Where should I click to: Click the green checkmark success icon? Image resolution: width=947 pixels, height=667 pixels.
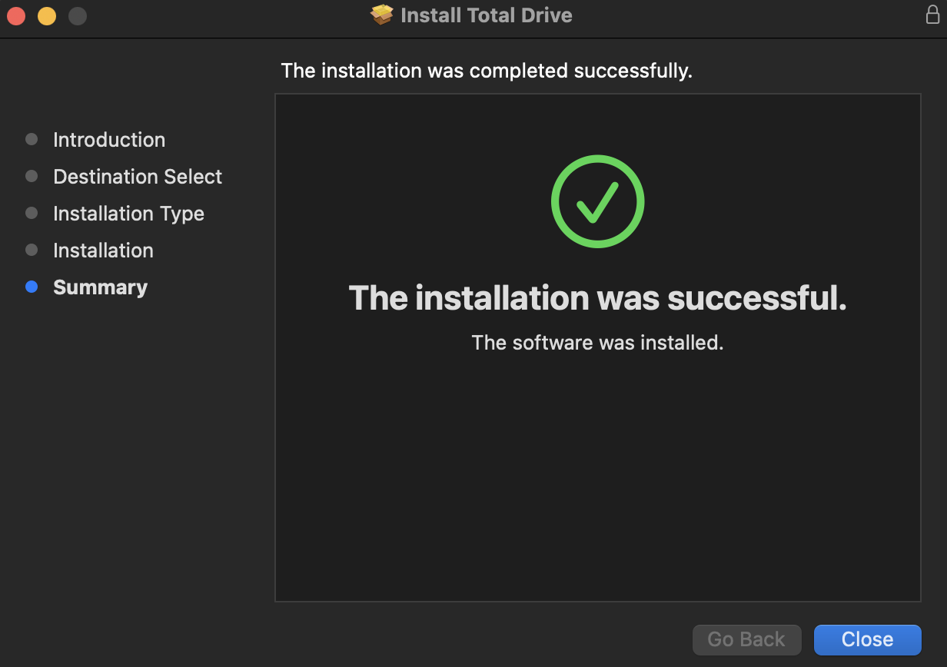pos(597,201)
